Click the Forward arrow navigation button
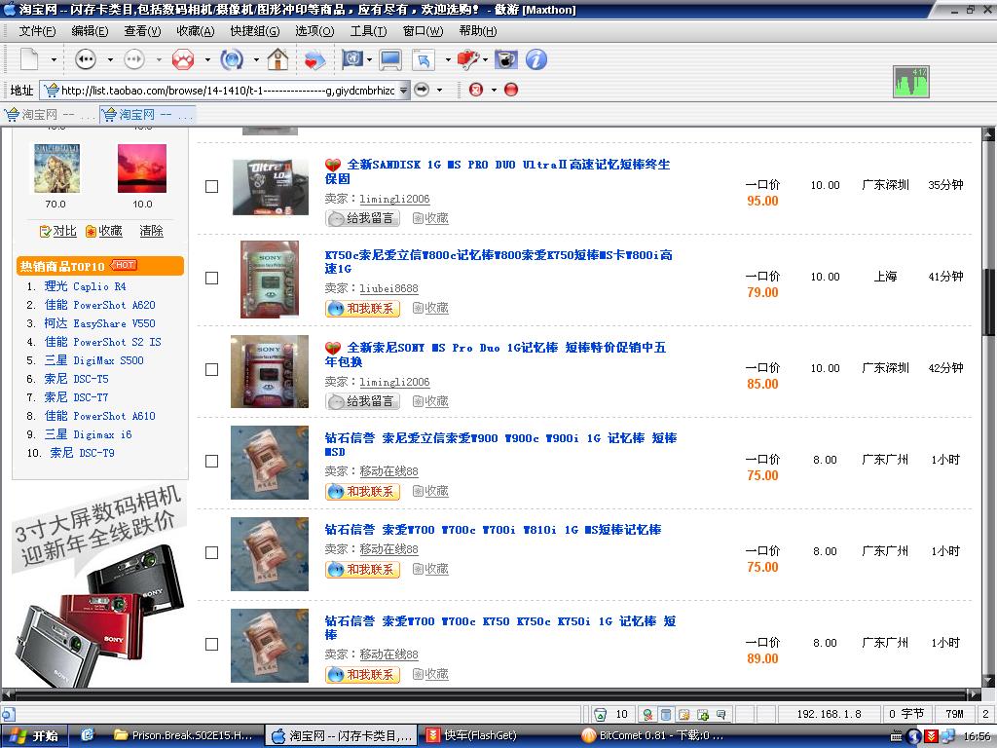This screenshot has width=997, height=748. click(134, 59)
